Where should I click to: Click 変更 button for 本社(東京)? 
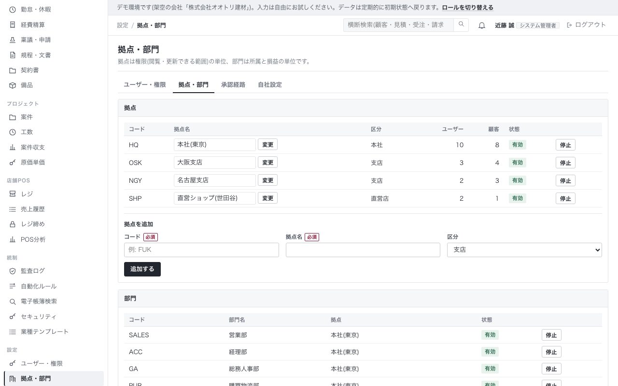pyautogui.click(x=267, y=144)
